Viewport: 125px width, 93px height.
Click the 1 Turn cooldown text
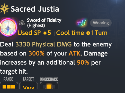99,33
